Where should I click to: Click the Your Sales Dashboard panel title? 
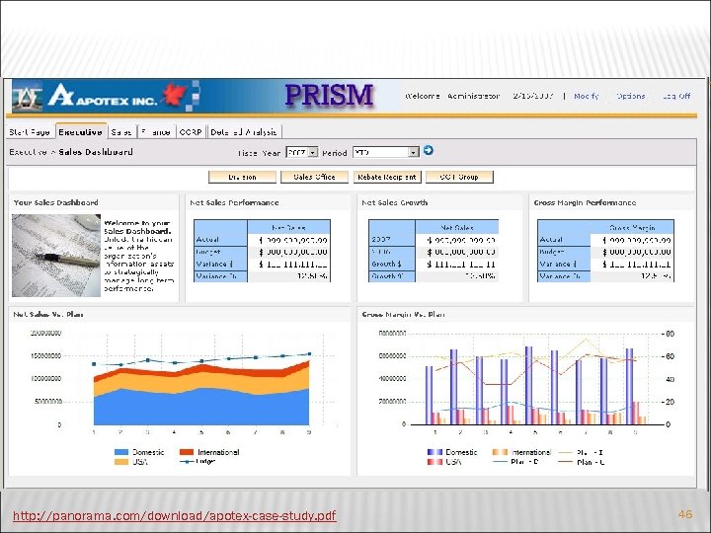[55, 202]
